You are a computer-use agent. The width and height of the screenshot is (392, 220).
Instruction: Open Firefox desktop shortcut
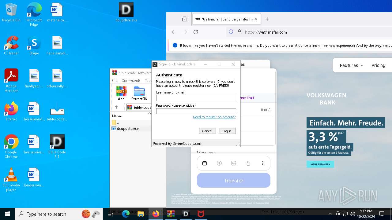11,112
